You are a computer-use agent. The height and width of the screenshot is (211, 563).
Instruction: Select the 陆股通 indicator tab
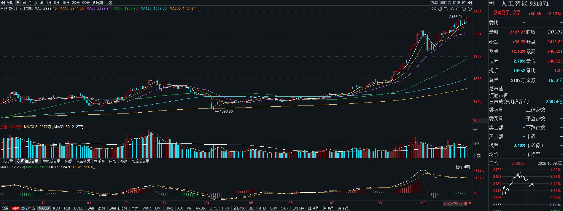coord(313,208)
